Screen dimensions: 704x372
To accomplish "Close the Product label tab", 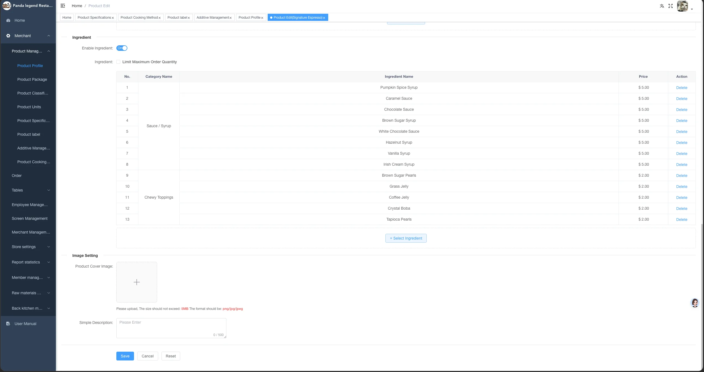I will (x=189, y=18).
